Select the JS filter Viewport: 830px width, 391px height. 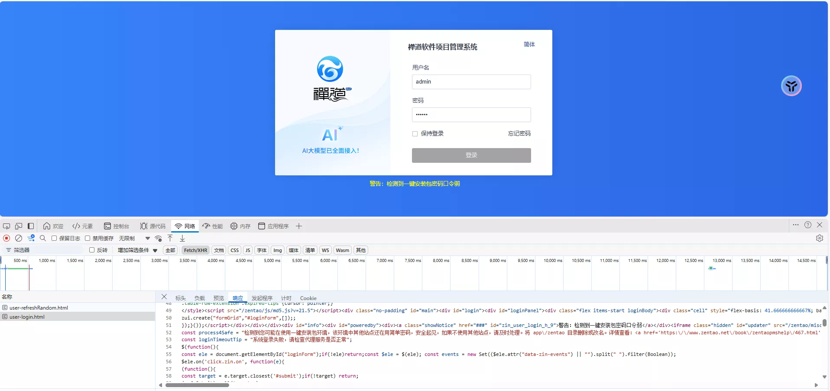(x=248, y=250)
